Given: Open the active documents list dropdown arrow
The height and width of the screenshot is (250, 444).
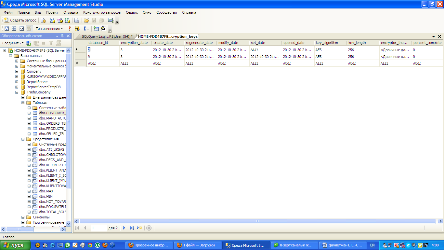Looking at the screenshot, I should [x=434, y=37].
